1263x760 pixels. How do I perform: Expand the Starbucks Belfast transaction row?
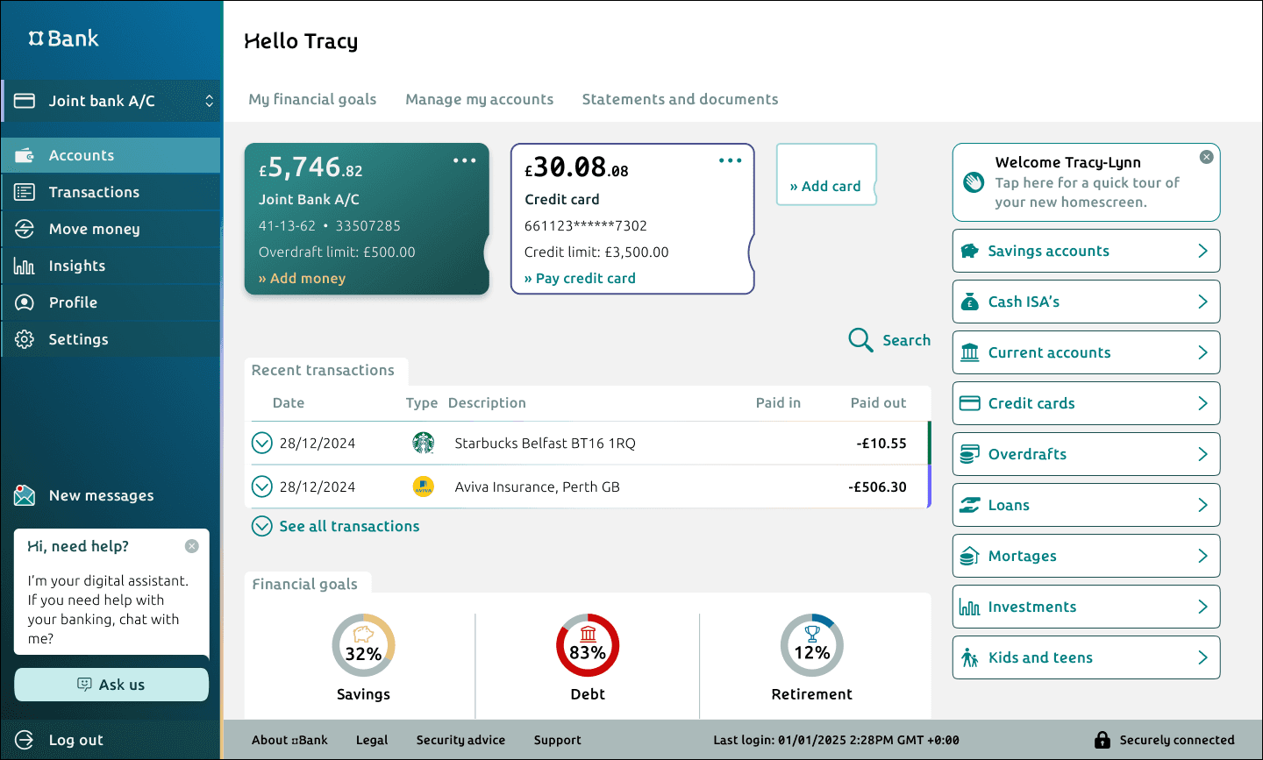coord(262,443)
